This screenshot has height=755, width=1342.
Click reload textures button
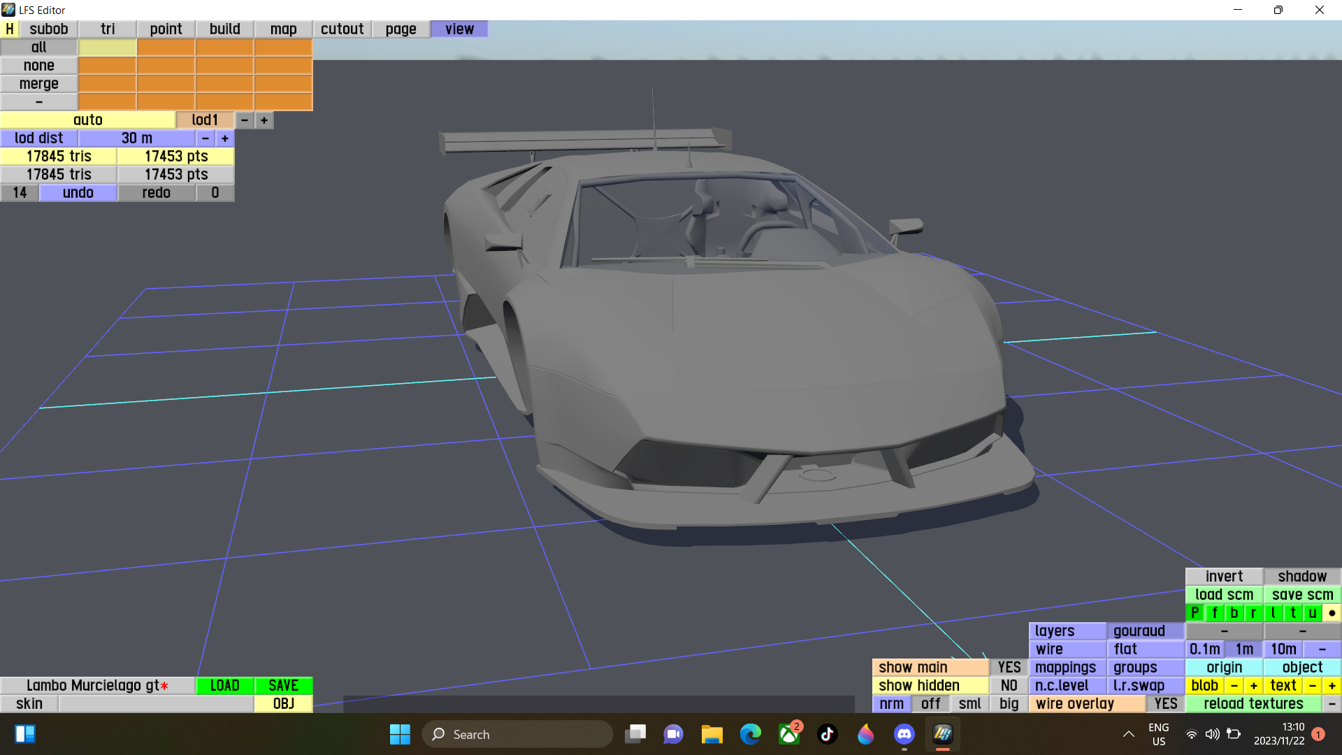[1253, 704]
